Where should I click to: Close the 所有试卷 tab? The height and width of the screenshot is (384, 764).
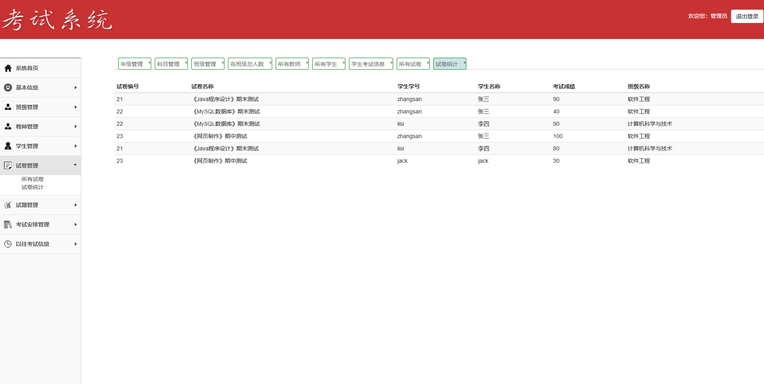click(x=428, y=62)
